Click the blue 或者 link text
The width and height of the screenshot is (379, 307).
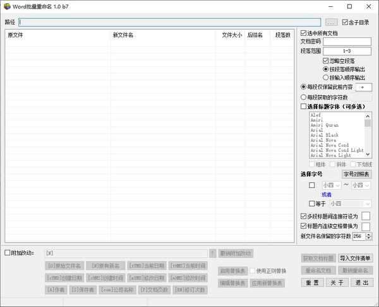tap(327, 195)
